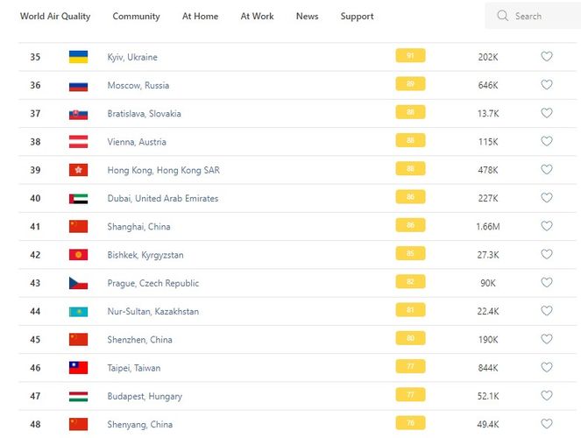The width and height of the screenshot is (581, 438).
Task: Click the United Arab Emirates flag
Action: (78, 198)
